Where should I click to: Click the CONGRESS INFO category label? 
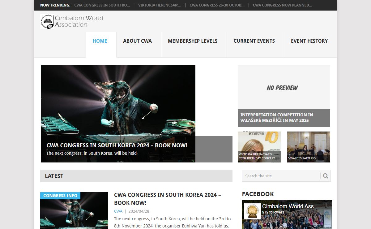click(60, 196)
